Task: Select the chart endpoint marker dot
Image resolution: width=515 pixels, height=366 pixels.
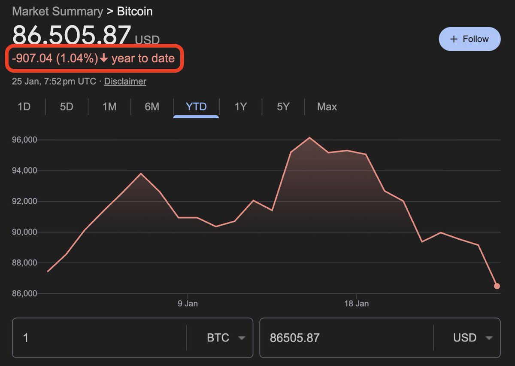Action: coord(497,285)
